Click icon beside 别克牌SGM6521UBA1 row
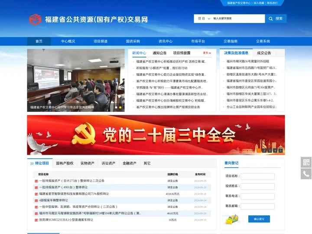The height and width of the screenshot is (234, 312). pos(36,220)
